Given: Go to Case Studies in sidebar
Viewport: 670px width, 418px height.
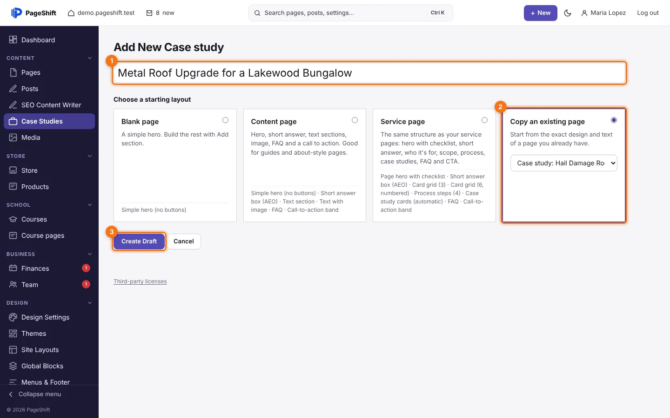Looking at the screenshot, I should [49, 121].
